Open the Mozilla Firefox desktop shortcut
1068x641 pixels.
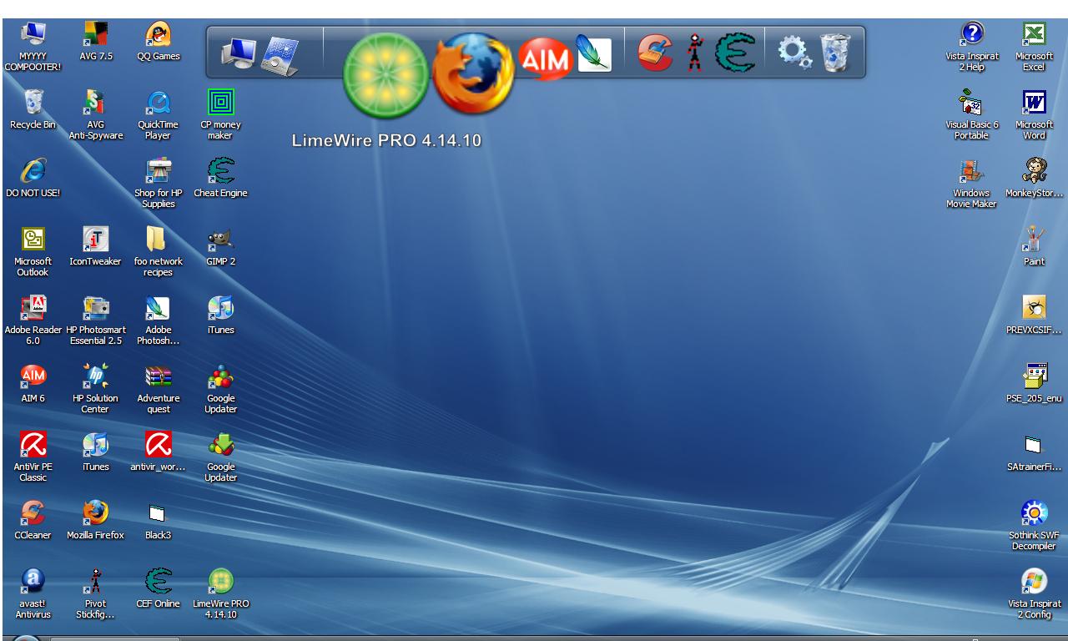click(x=96, y=521)
